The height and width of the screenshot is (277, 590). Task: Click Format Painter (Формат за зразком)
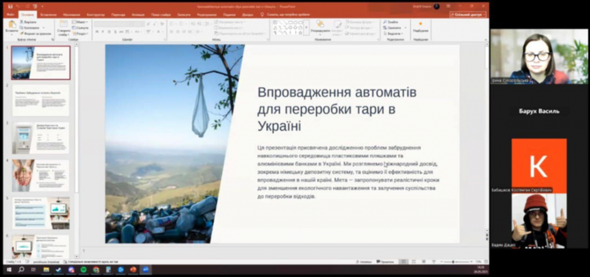(x=36, y=33)
